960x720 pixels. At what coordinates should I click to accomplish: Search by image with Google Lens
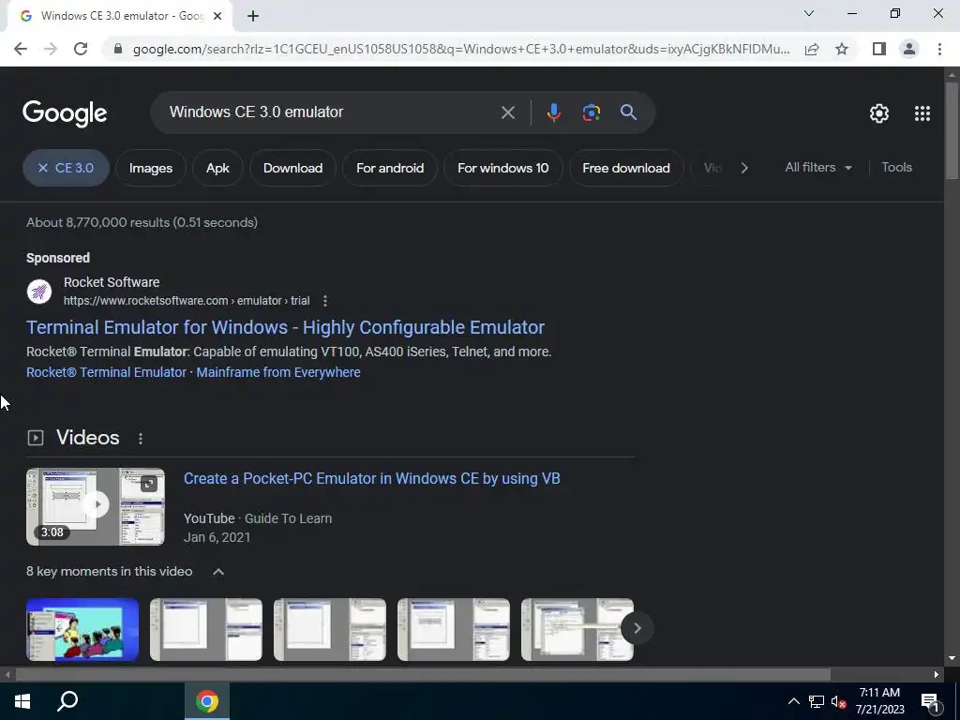(591, 112)
